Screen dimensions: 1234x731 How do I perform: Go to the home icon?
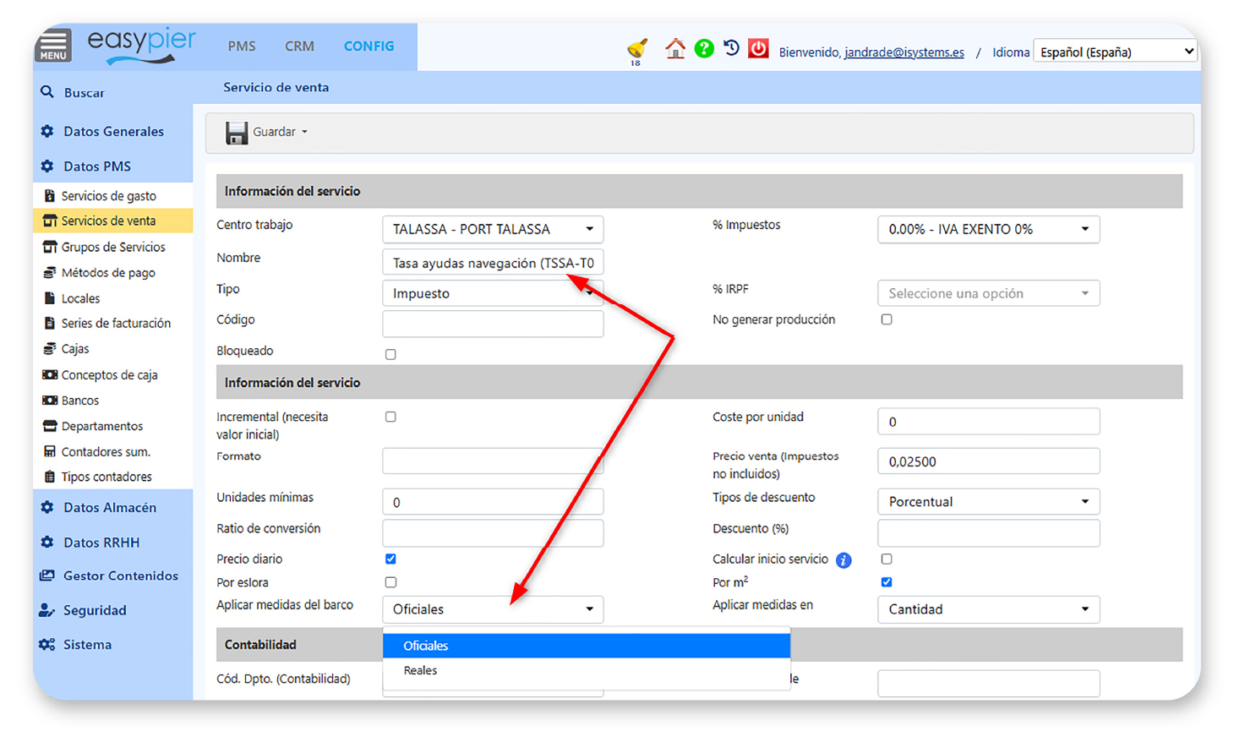(x=674, y=48)
